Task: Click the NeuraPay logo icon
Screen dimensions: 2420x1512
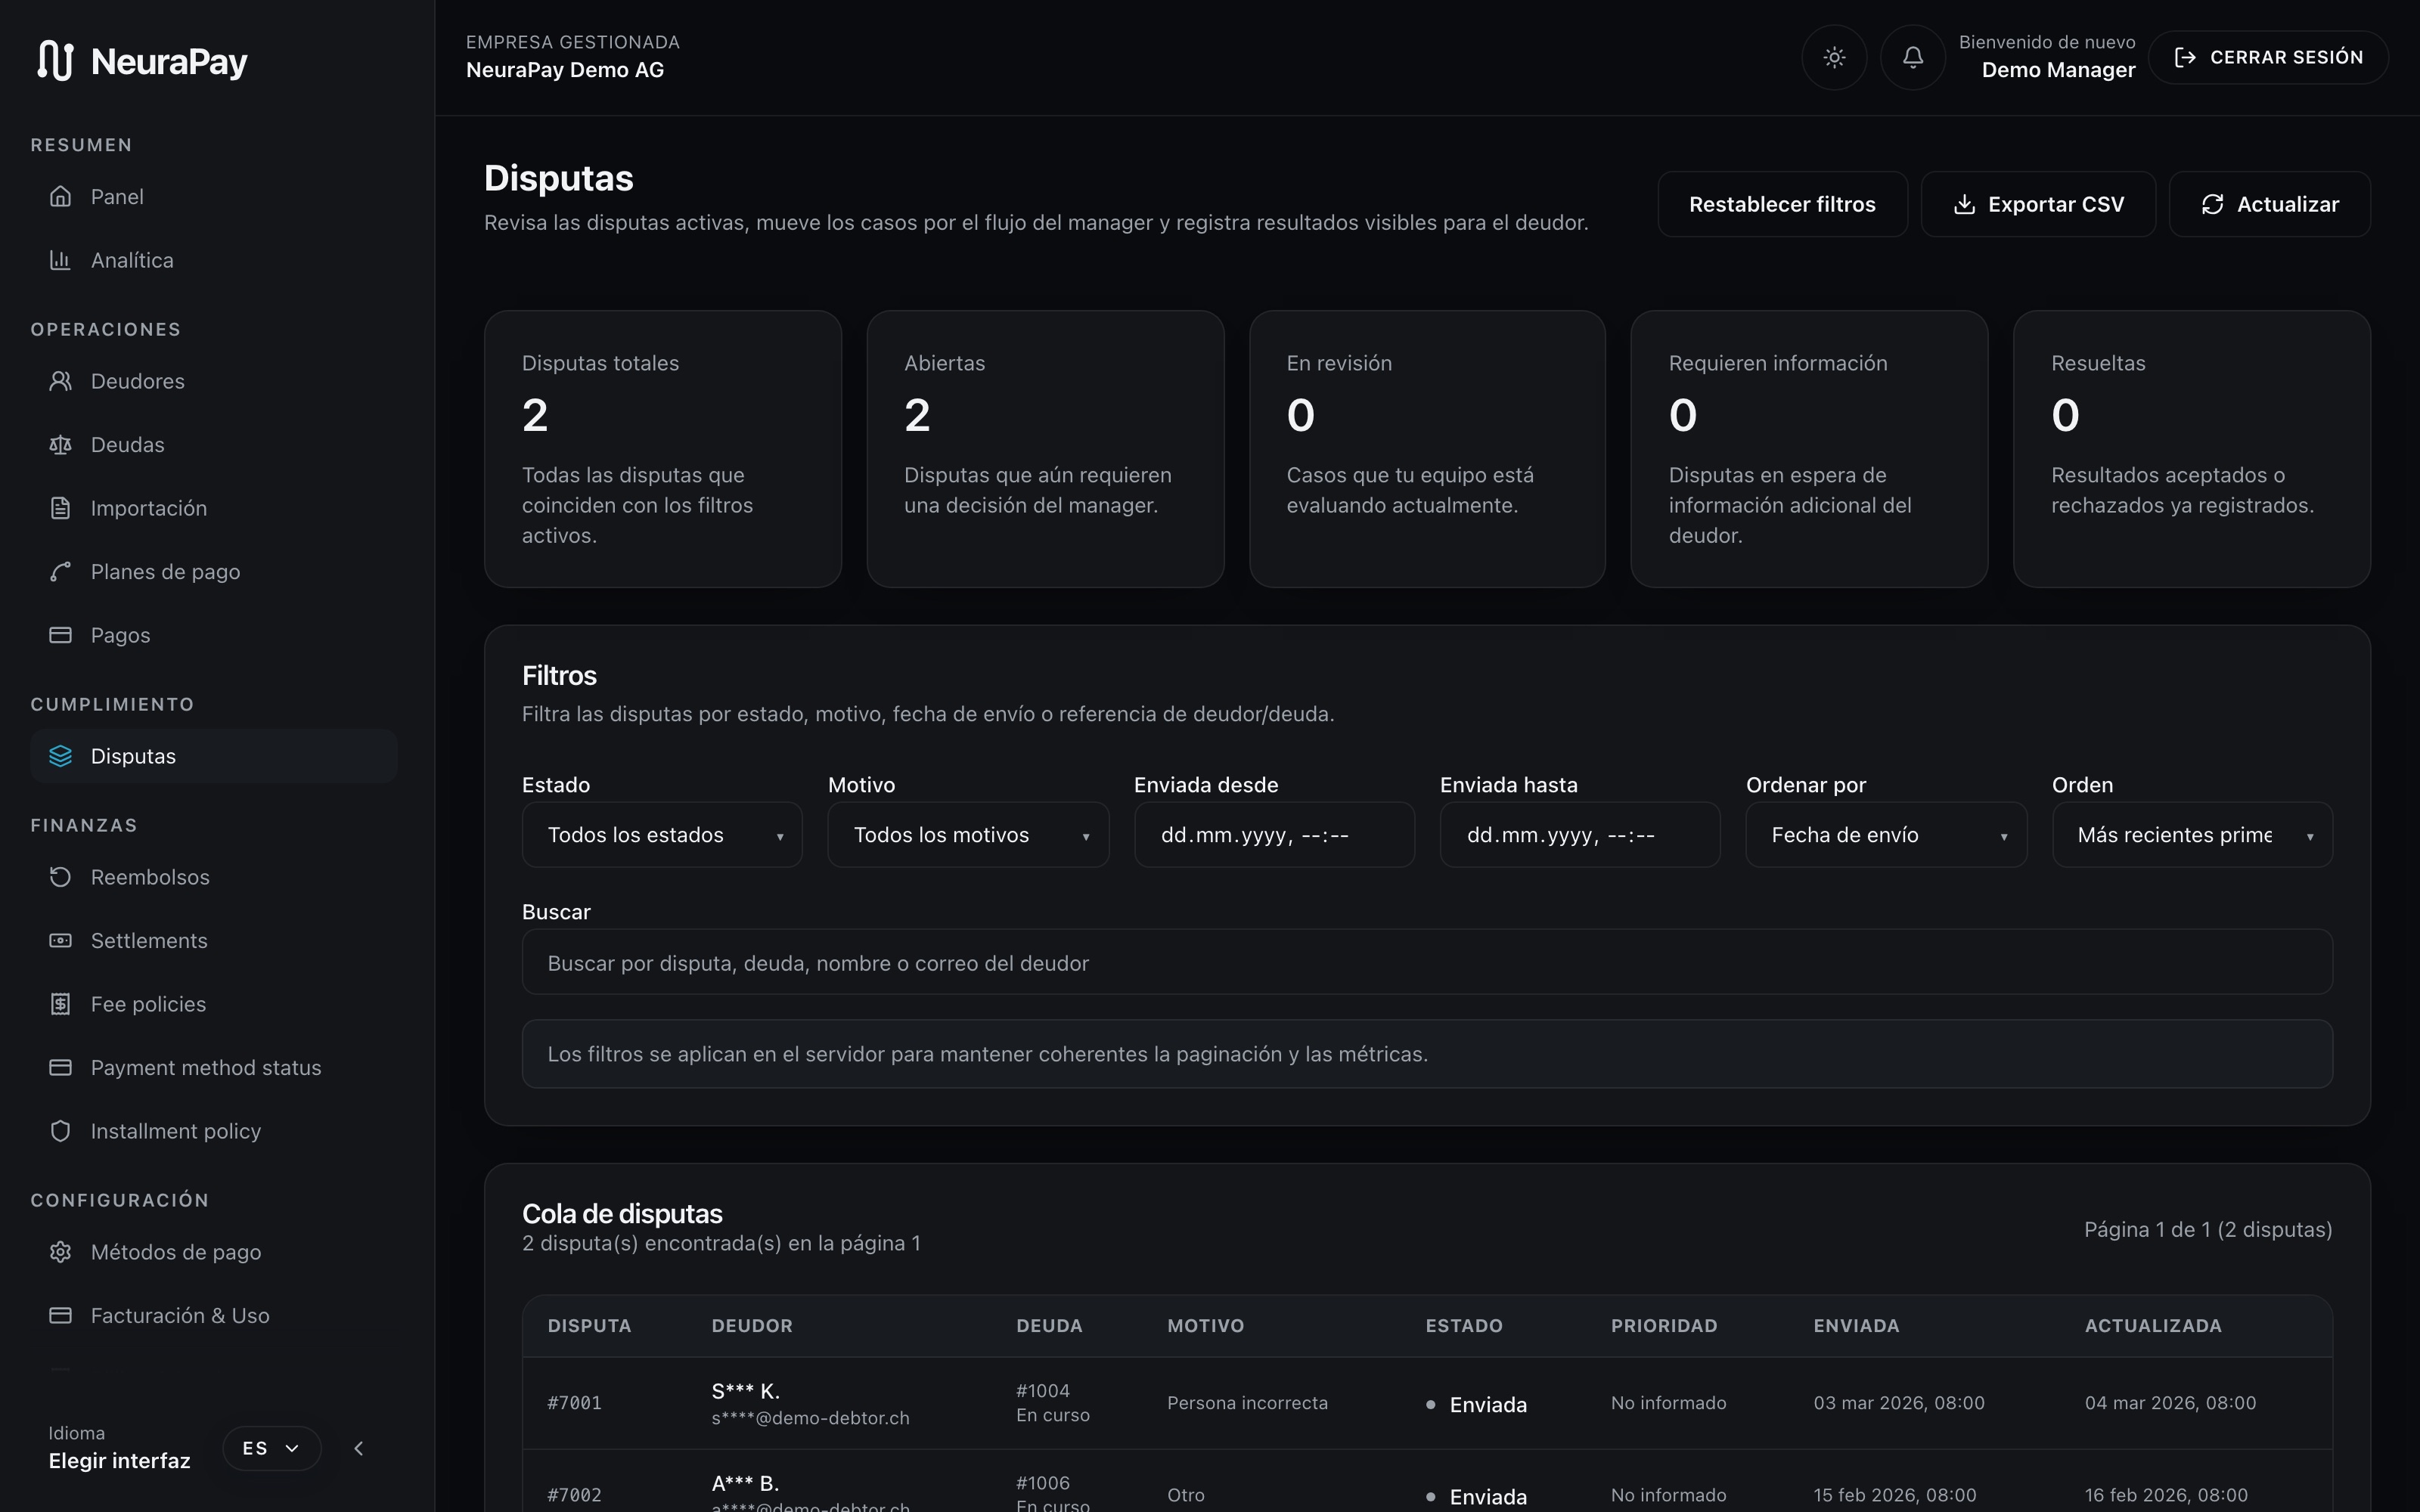Action: (x=56, y=60)
